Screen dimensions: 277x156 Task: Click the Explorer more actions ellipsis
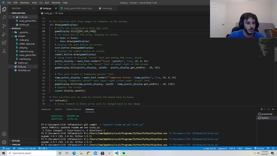(34, 8)
